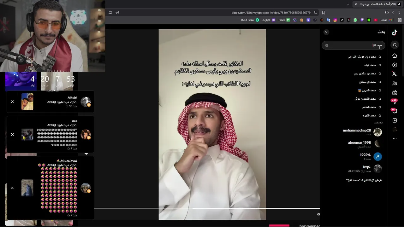Open the Explore compass icon

coord(395,65)
